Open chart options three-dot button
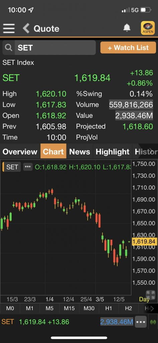Viewport: 158px width, 343px height. (x=28, y=167)
